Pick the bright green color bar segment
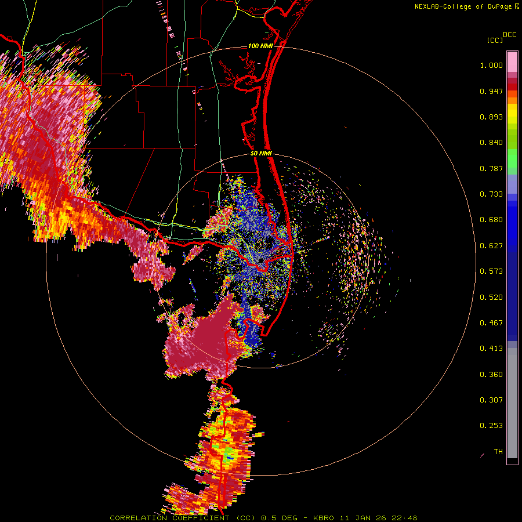The width and height of the screenshot is (522, 522). click(512, 158)
